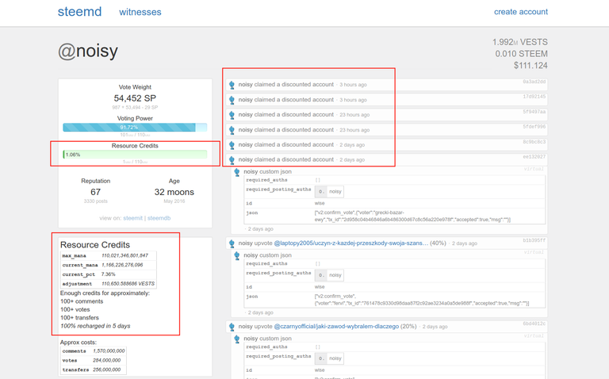Viewport: 609px width, 379px height.
Task: Click avatar icon of 40% upvote row
Action: tap(232, 243)
